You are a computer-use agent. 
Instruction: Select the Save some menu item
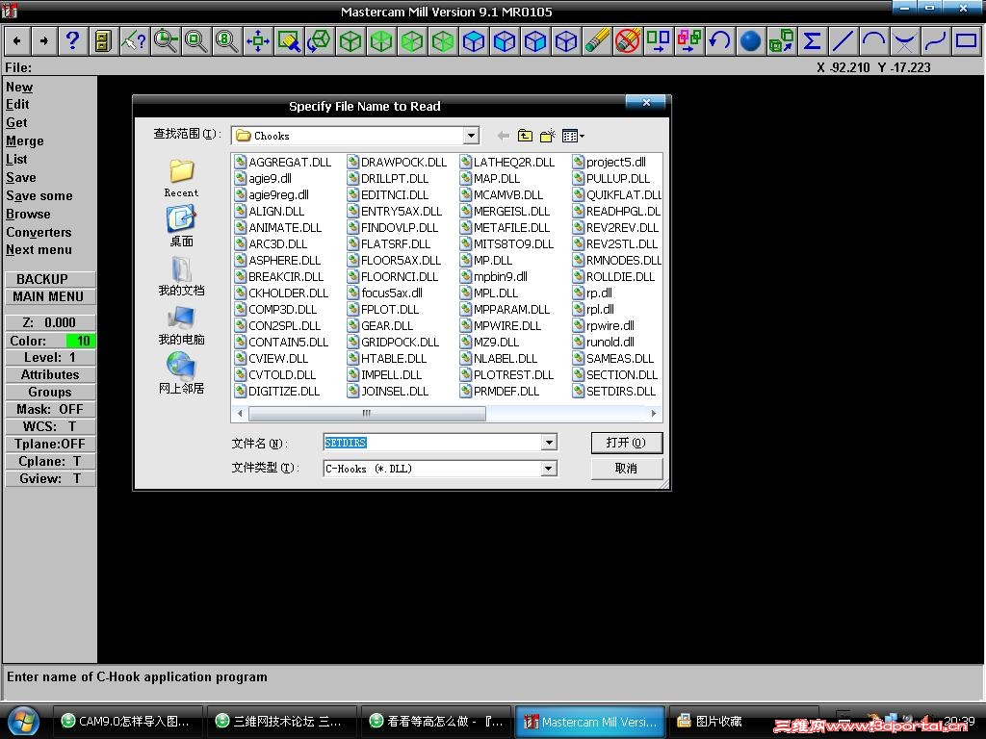coord(39,196)
